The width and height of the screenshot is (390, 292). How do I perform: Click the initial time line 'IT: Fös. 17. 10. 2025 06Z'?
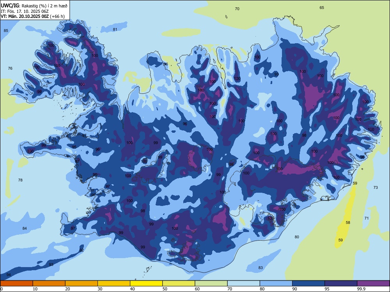(x=24, y=11)
